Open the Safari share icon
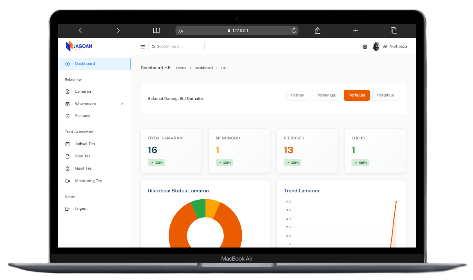 click(318, 30)
